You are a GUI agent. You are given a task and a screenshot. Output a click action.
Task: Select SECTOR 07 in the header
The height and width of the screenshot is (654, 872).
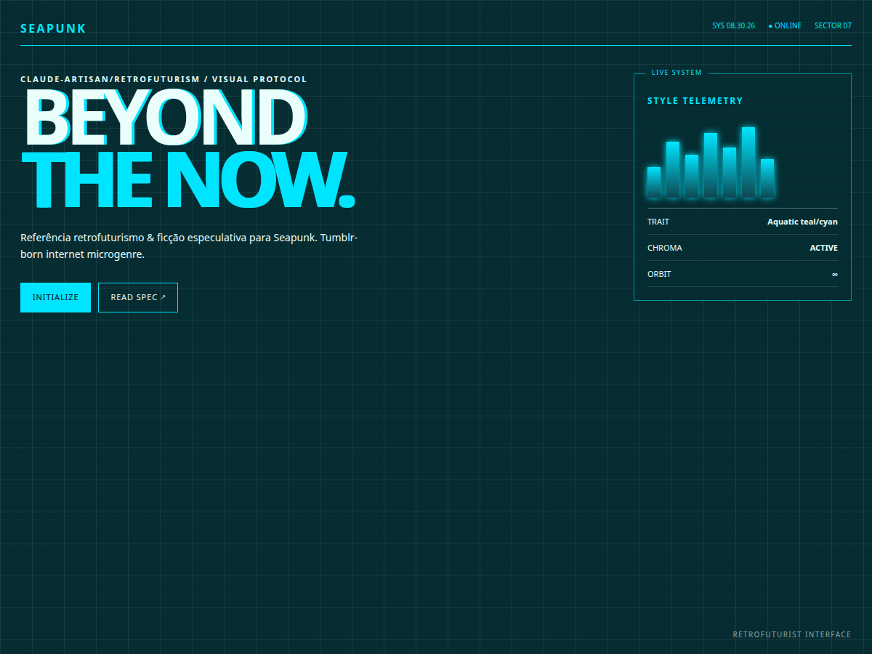pos(833,25)
